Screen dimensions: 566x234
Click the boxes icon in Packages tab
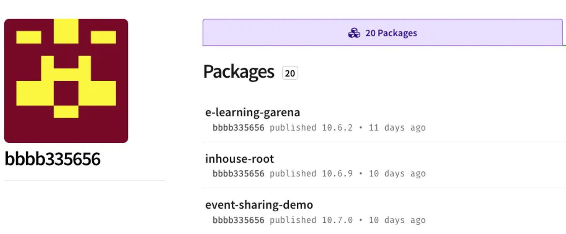pyautogui.click(x=354, y=33)
